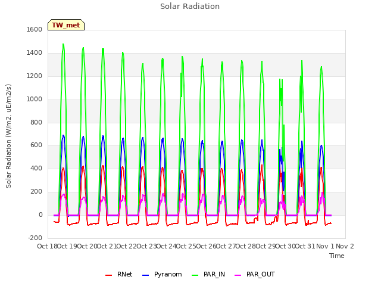Click the red RNet legend swatch

coord(108,275)
